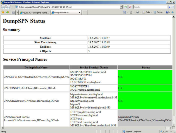
Task: Open the Extras menu
Action: (159, 12)
